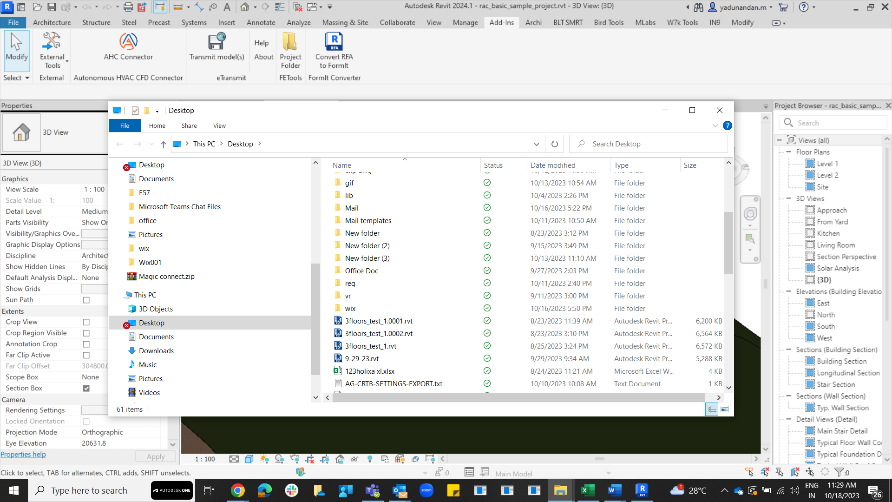
Task: Click the About button in ribbon
Action: (263, 57)
